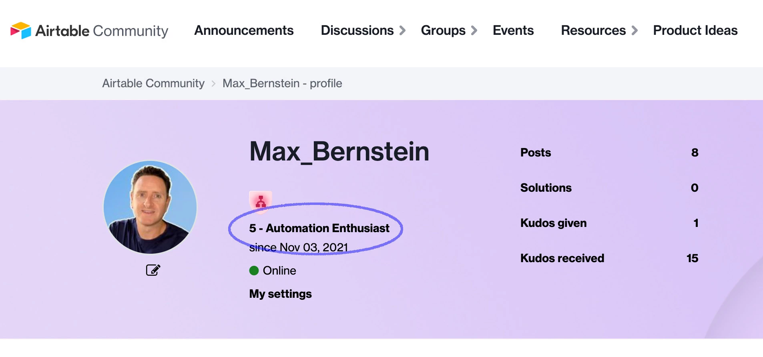Click the breadcrumb separator arrow
Image resolution: width=763 pixels, height=357 pixels.
point(213,83)
